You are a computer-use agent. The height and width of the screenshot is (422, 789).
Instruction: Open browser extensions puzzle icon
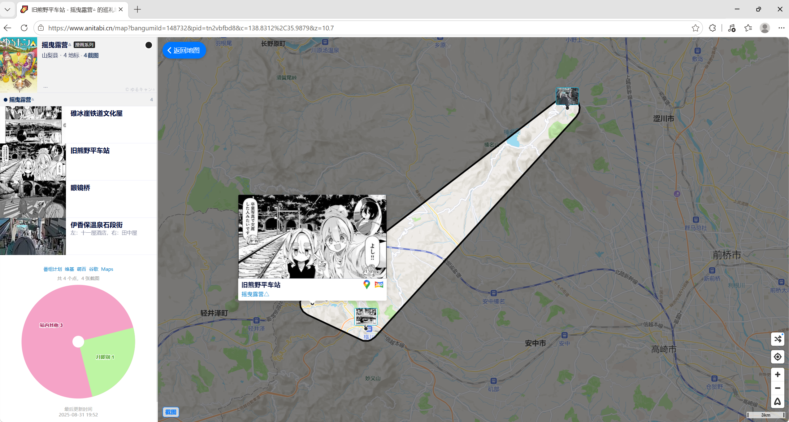(x=712, y=28)
